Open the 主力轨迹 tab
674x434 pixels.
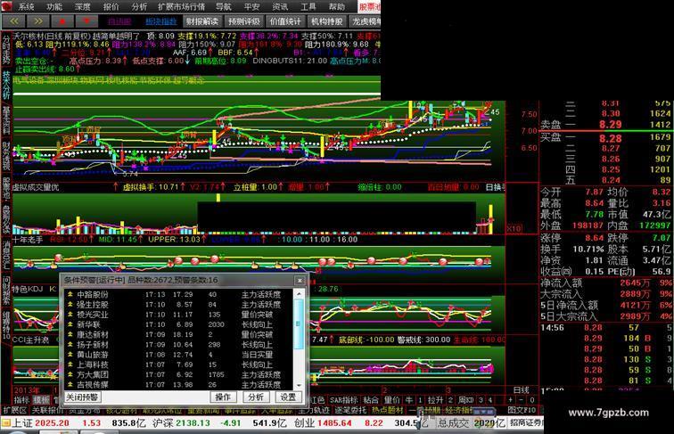313,410
